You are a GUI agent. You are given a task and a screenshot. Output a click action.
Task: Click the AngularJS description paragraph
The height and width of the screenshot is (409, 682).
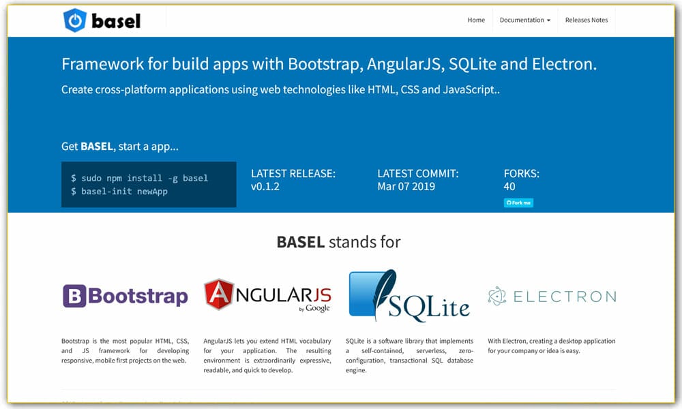point(267,355)
